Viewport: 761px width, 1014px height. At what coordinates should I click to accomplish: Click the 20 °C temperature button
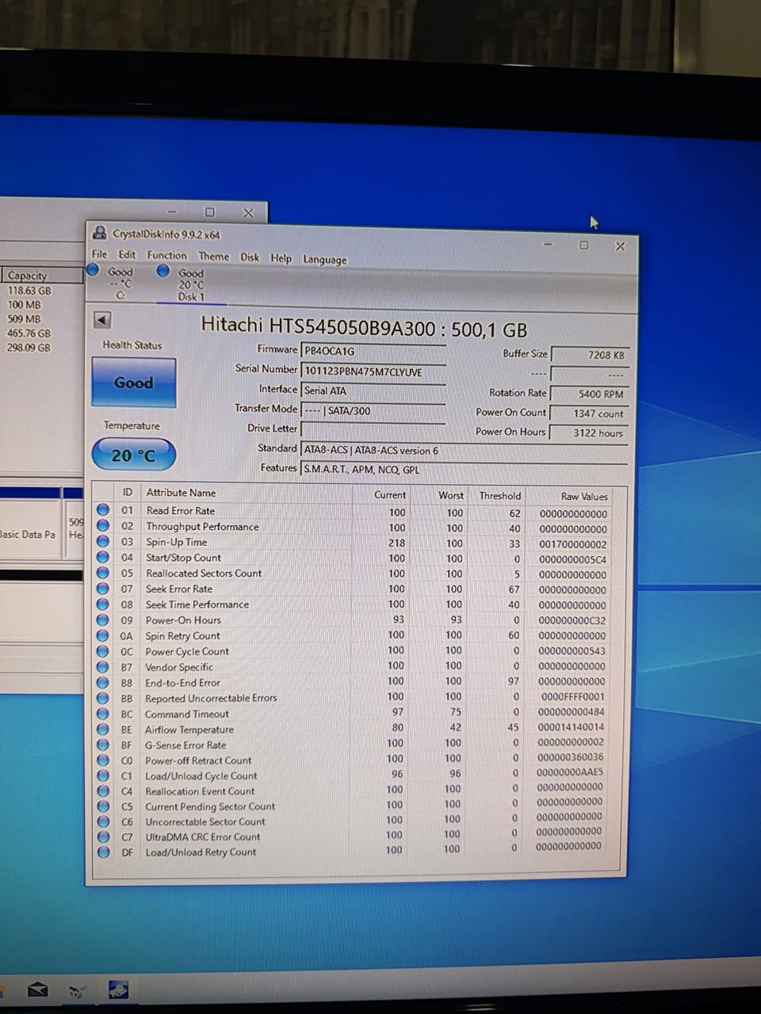click(133, 456)
